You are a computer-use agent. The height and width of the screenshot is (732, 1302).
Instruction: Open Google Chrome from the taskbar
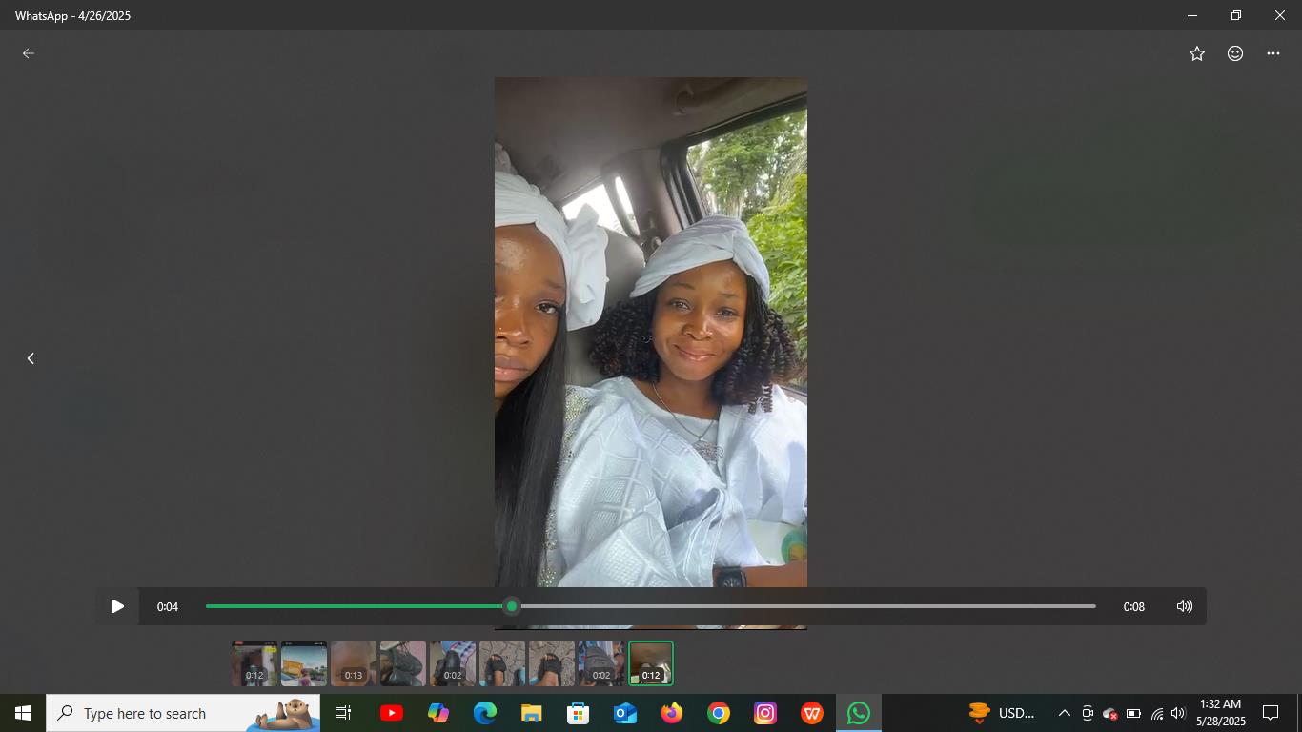719,713
